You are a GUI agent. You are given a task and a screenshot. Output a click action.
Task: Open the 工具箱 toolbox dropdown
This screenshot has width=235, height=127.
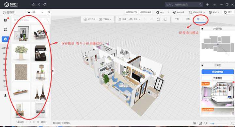coord(105,19)
